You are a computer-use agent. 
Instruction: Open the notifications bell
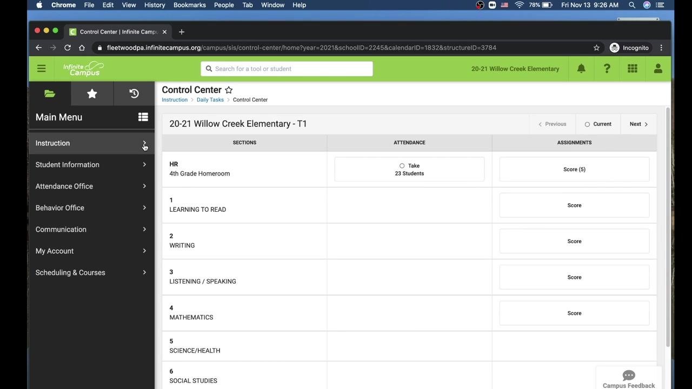[581, 69]
